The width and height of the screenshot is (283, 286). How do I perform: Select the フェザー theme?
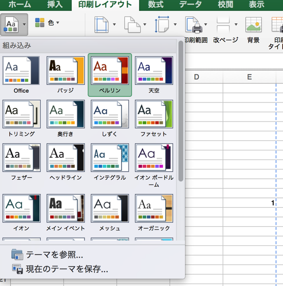[x=21, y=162]
